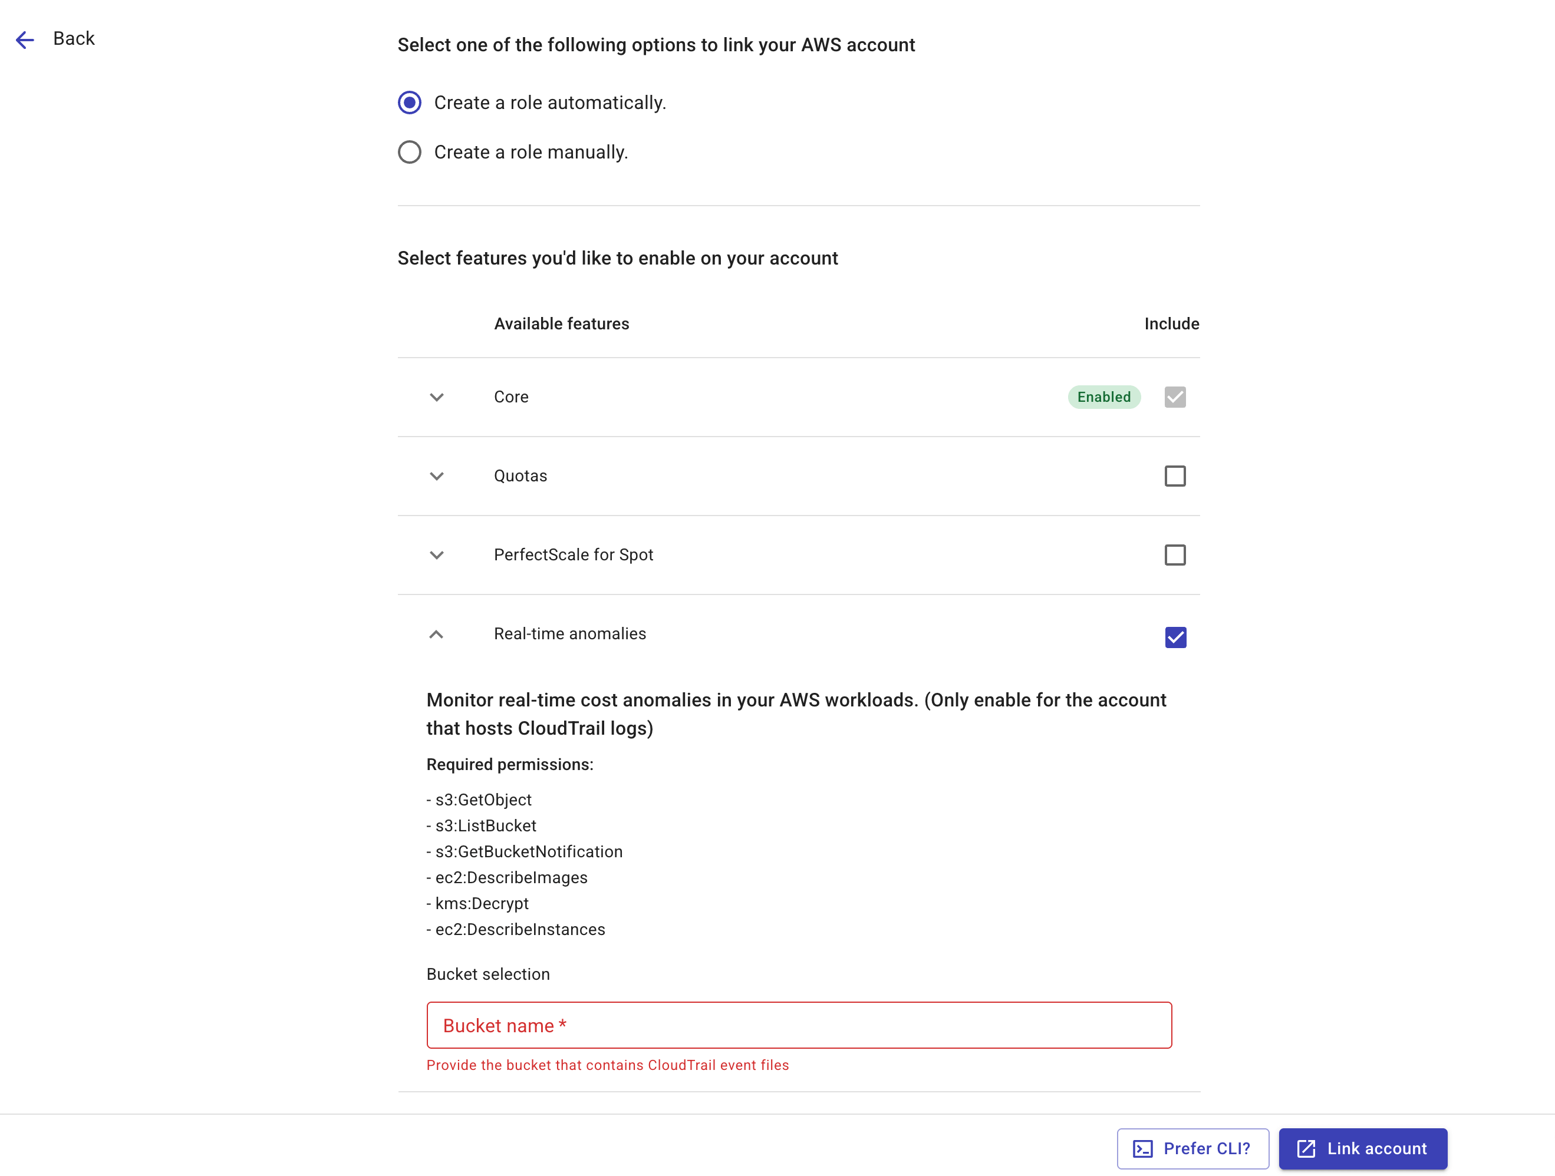
Task: Click the Real-time anomalies feature label
Action: tap(569, 633)
